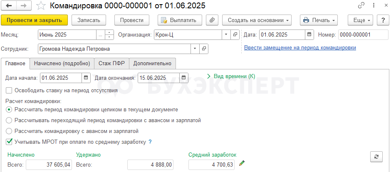Expand the Сотрудник dropdown list
The height and width of the screenshot is (172, 391).
tap(195, 49)
